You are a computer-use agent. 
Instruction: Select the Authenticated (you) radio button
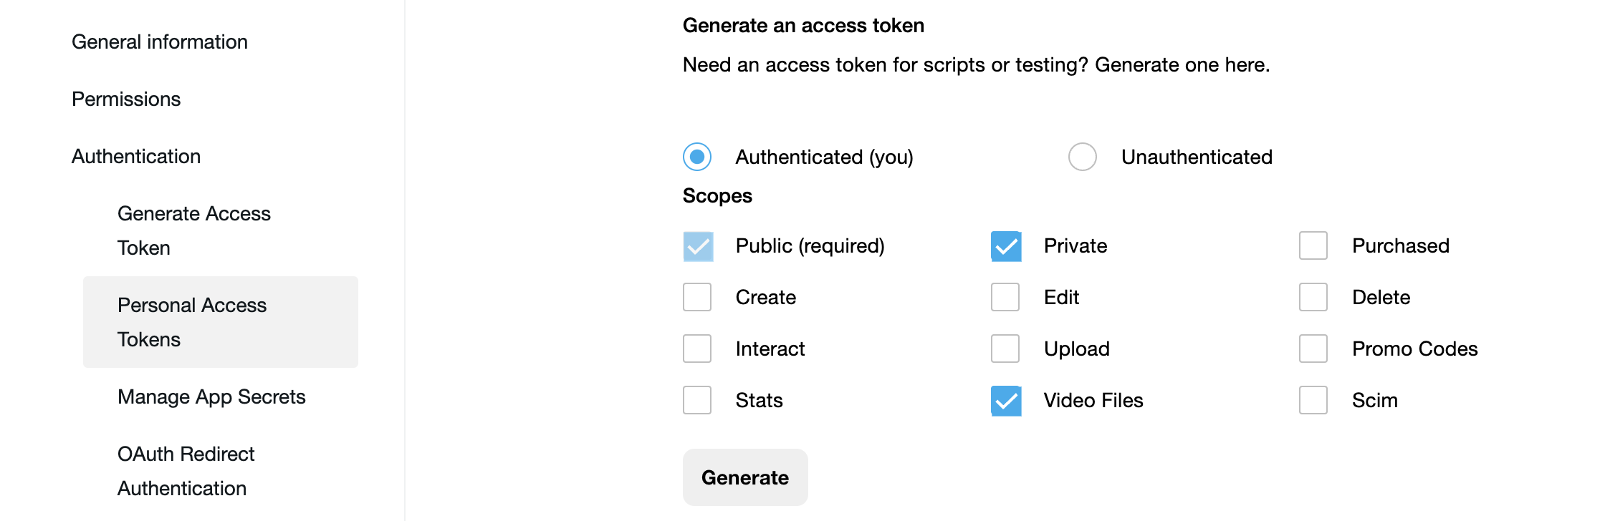pos(697,157)
